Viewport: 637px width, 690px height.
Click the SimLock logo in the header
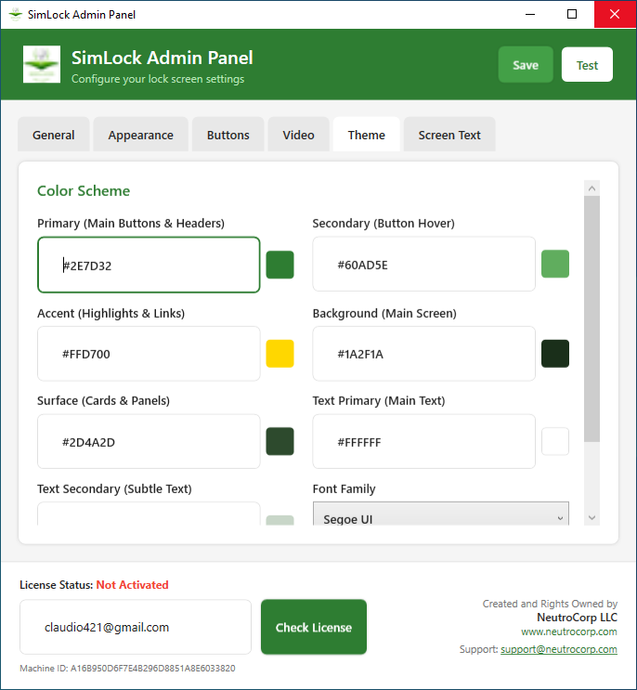click(42, 65)
